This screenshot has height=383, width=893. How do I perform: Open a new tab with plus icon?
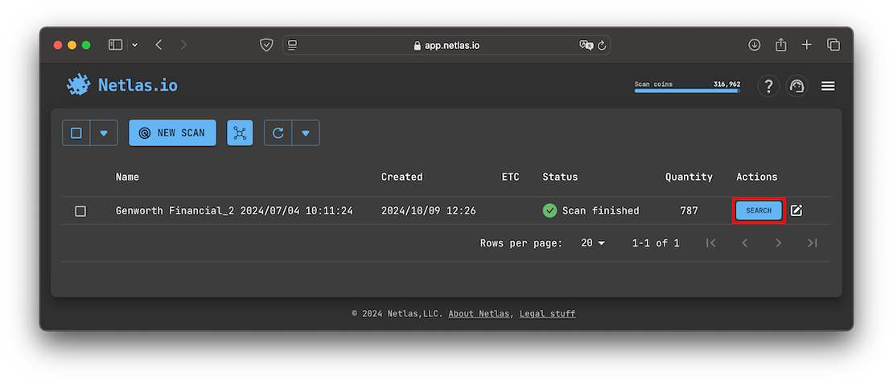806,45
